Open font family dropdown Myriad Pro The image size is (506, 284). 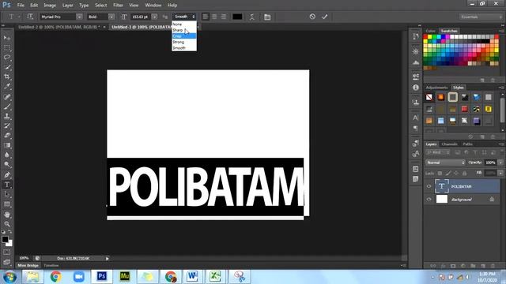[x=79, y=17]
